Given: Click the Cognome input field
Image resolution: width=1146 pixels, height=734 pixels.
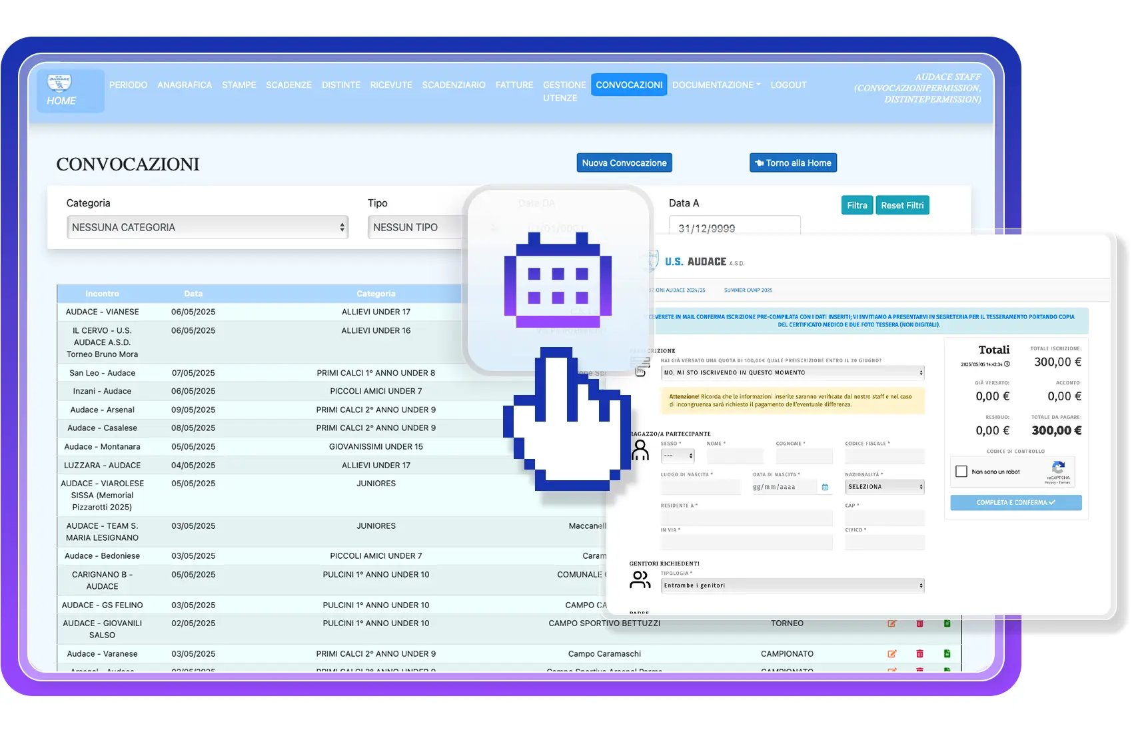Looking at the screenshot, I should click(804, 456).
